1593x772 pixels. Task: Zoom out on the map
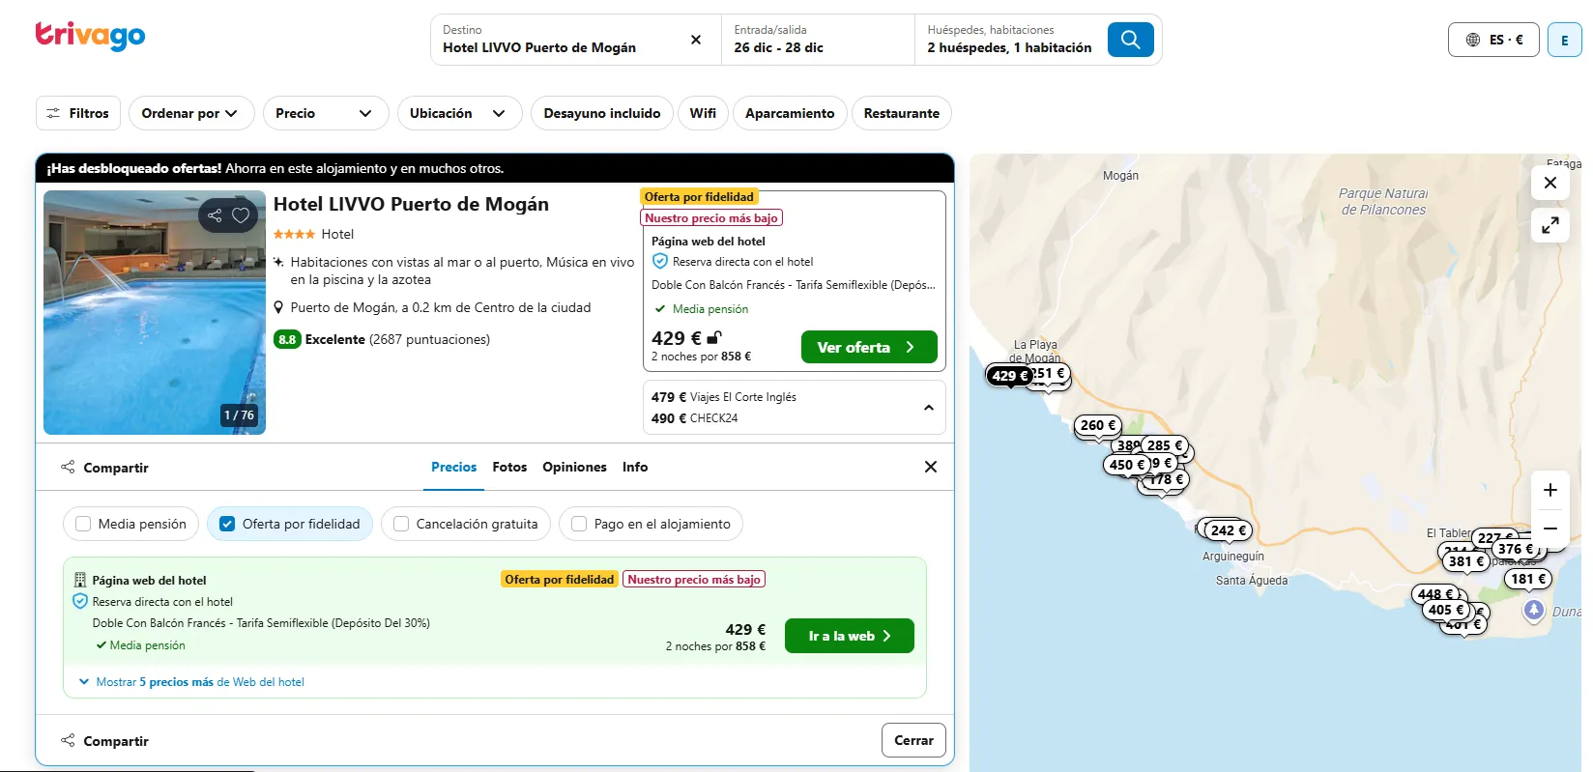1550,529
